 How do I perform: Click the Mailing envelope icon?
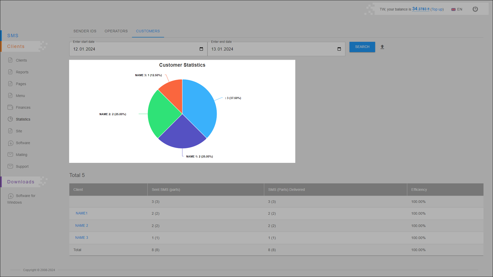tap(10, 154)
